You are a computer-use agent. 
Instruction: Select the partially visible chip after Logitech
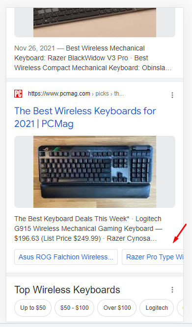(180, 308)
